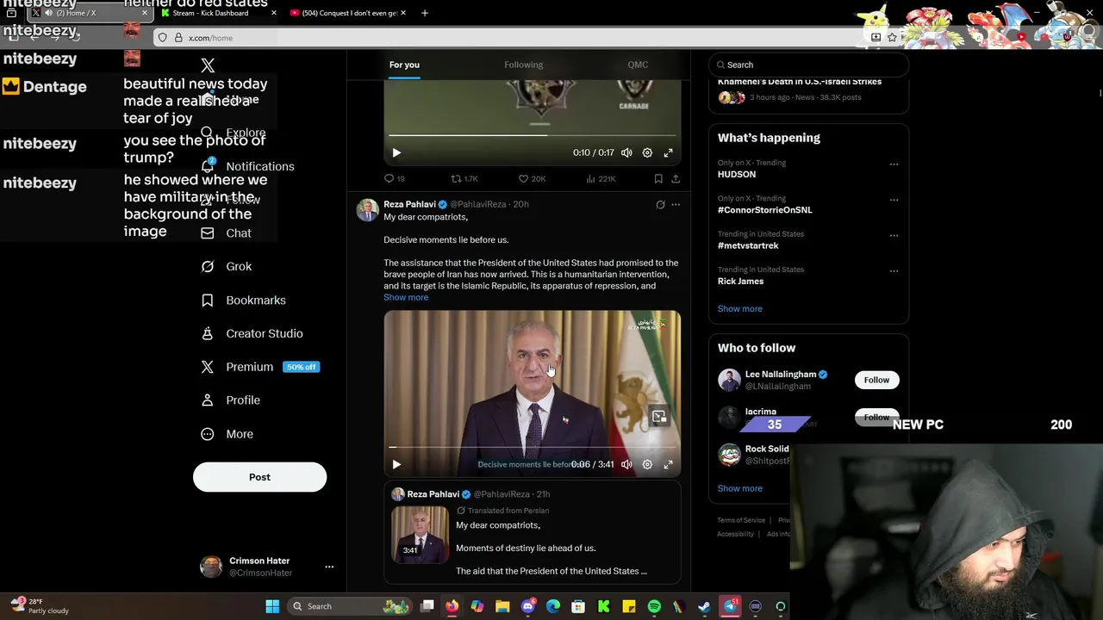Open Creator Studio in the sidebar

[252, 334]
